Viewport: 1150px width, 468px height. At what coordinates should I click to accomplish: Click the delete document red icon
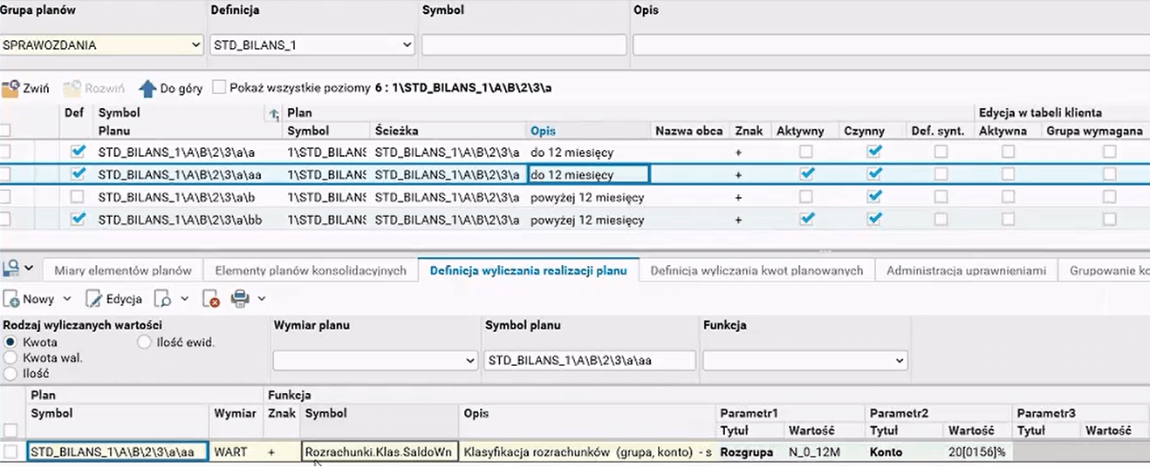coord(211,299)
